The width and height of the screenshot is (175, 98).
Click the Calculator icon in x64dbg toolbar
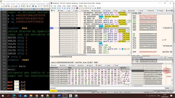tap(98, 8)
